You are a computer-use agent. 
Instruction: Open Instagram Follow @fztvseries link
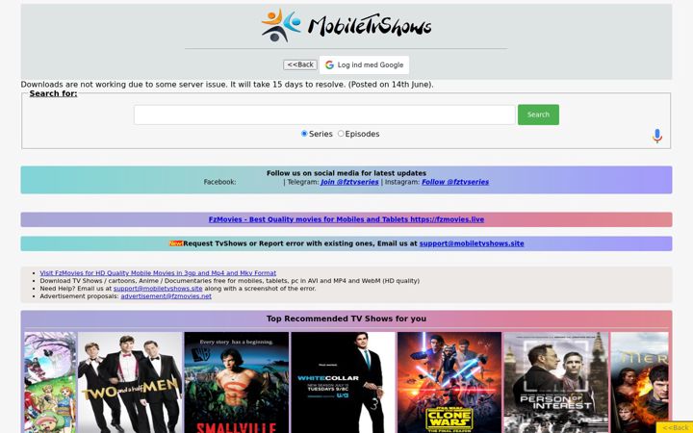455,182
